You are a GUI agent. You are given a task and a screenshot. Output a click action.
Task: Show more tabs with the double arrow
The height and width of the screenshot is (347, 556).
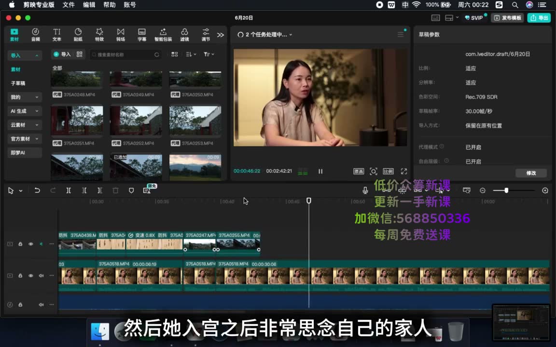pos(221,35)
